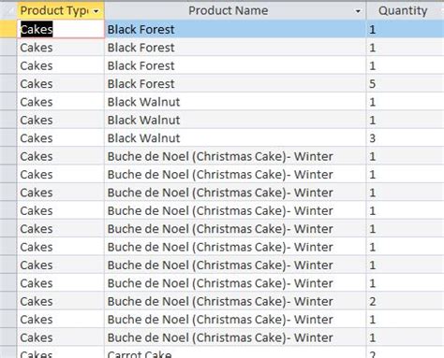This screenshot has height=358, width=444.
Task: Click the quantity cell showing 3
Action: pos(406,137)
